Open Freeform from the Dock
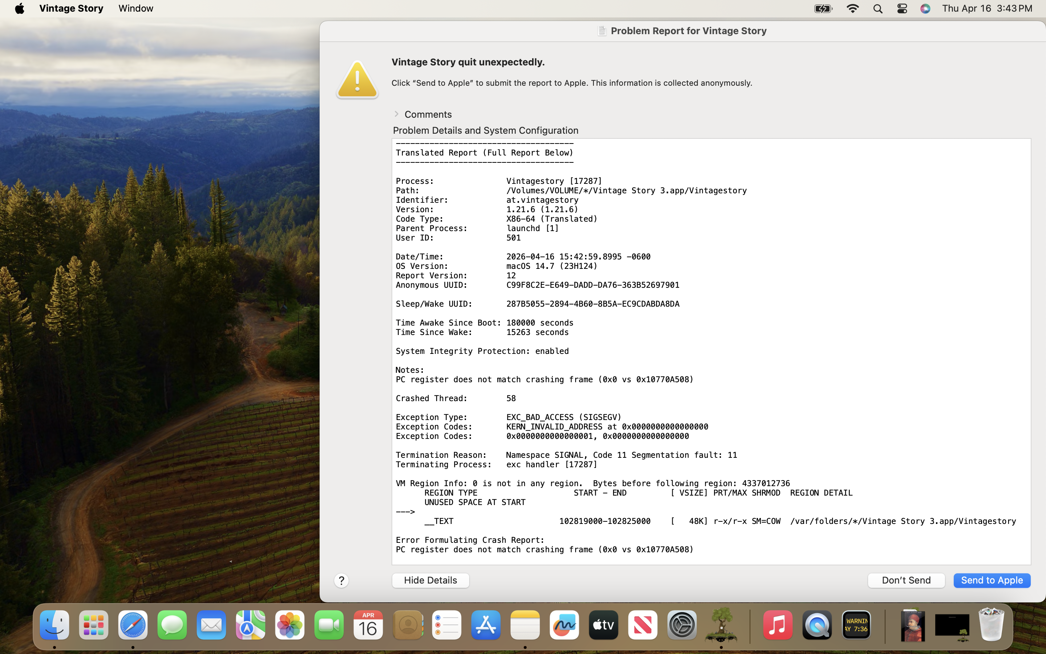 point(564,625)
